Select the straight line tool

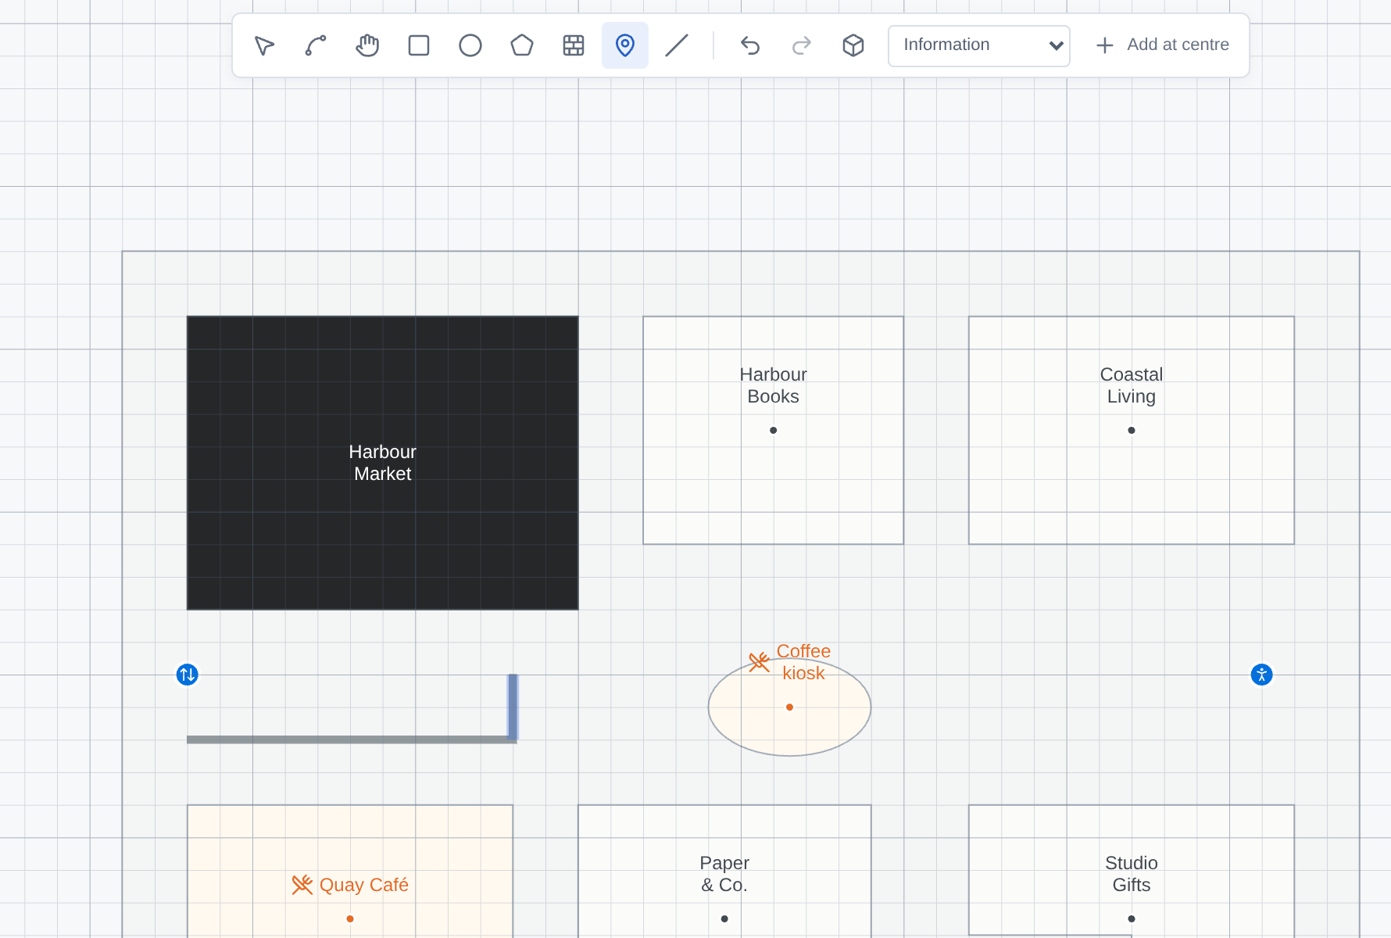coord(677,45)
